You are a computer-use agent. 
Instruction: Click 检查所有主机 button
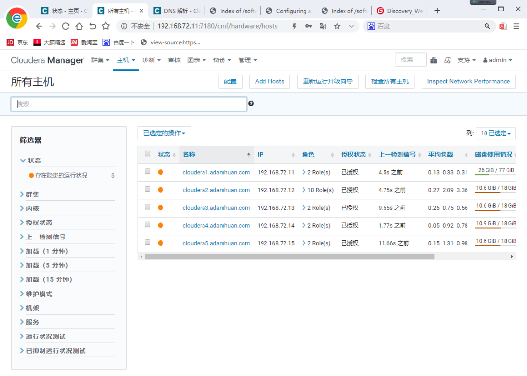390,81
